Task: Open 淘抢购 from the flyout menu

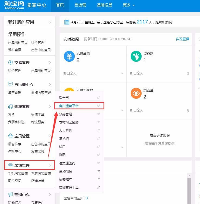Action: click(x=64, y=138)
